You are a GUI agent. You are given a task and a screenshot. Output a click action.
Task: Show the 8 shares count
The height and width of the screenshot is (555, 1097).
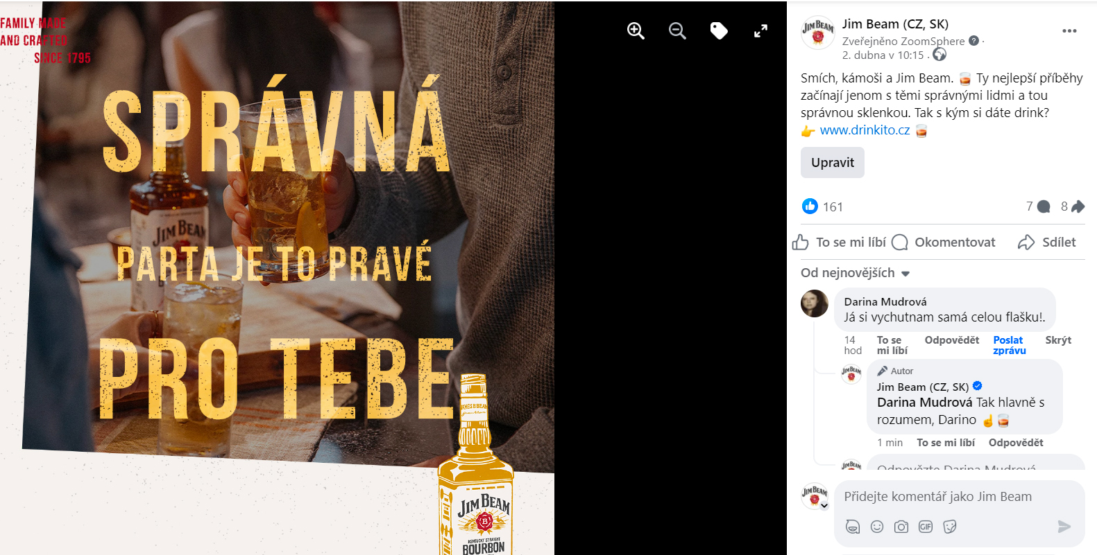click(x=1073, y=206)
